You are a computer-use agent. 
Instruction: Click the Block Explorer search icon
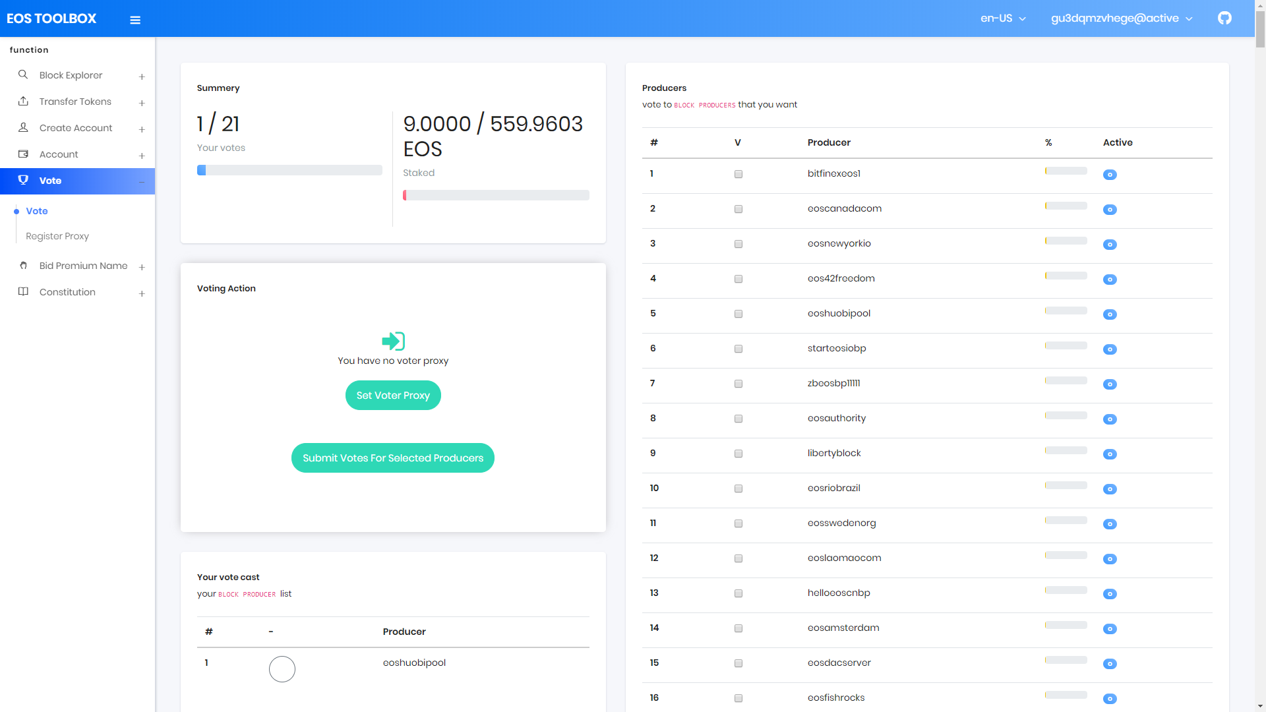[x=23, y=74]
